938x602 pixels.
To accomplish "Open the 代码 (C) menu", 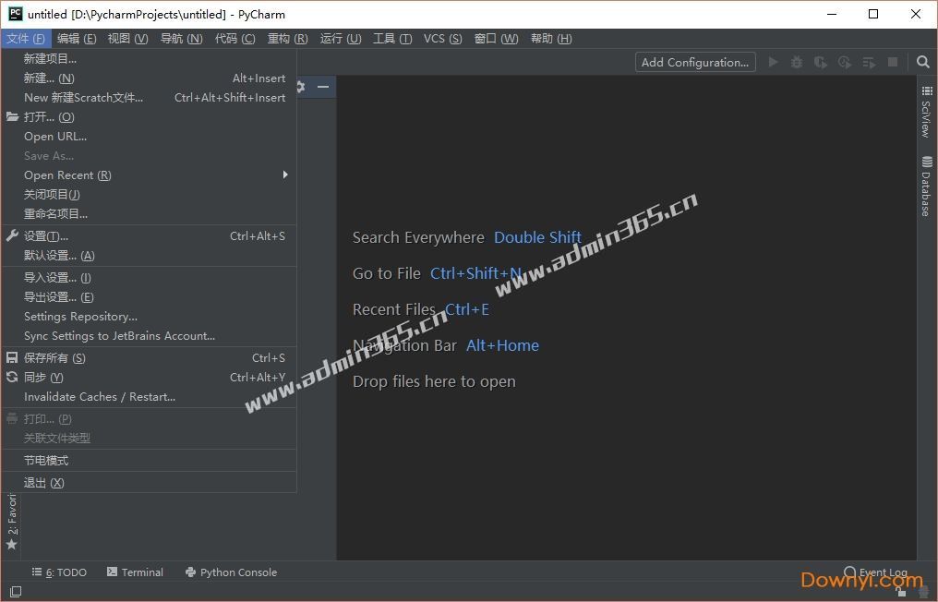I will pos(235,38).
